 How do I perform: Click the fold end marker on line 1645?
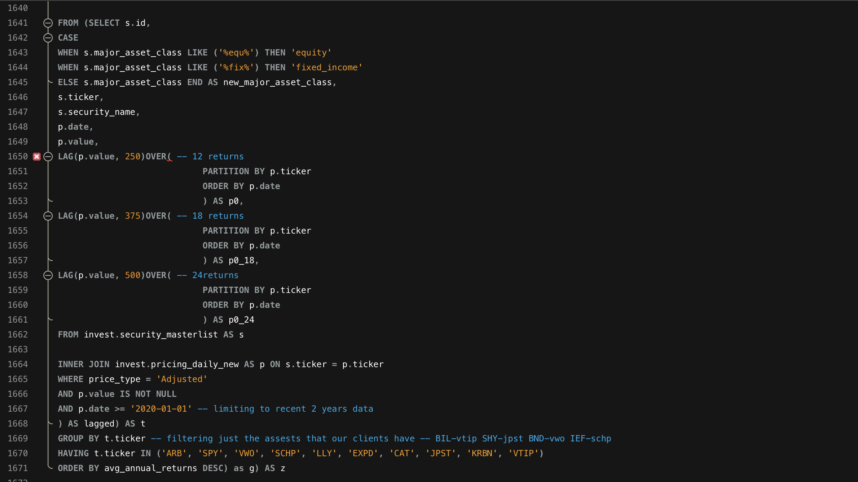[50, 82]
